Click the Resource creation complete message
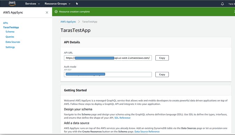Screen dimensions: 235x135 (74, 11)
